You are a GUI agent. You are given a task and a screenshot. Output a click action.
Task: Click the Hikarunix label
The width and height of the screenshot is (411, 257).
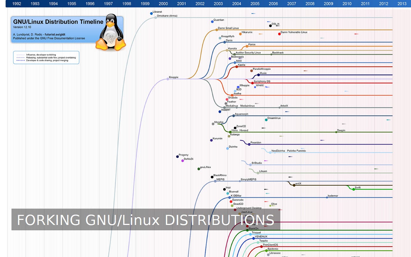point(247,32)
